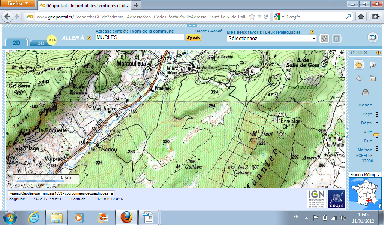Open the URL history dropdown arrow
Screen dimensions: 384x225
(x=259, y=16)
